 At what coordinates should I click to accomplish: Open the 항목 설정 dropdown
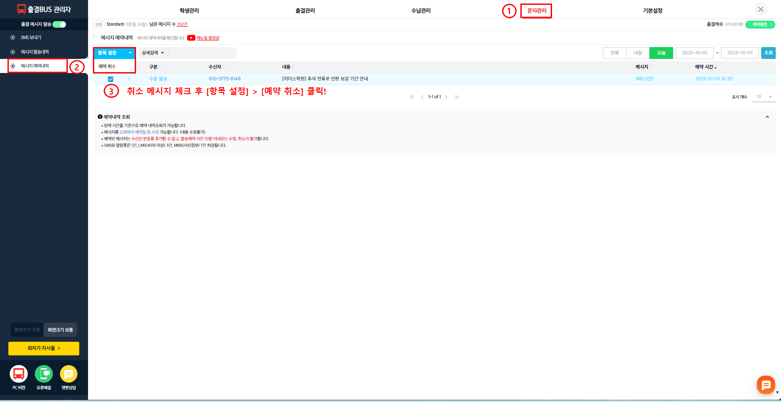tap(114, 53)
